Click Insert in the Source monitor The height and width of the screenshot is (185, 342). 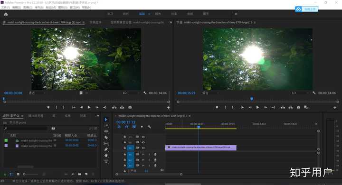pos(114,107)
